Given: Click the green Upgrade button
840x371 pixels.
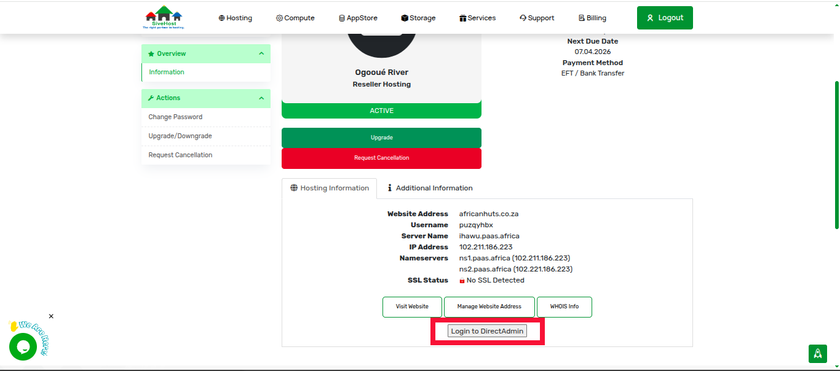Looking at the screenshot, I should [381, 138].
